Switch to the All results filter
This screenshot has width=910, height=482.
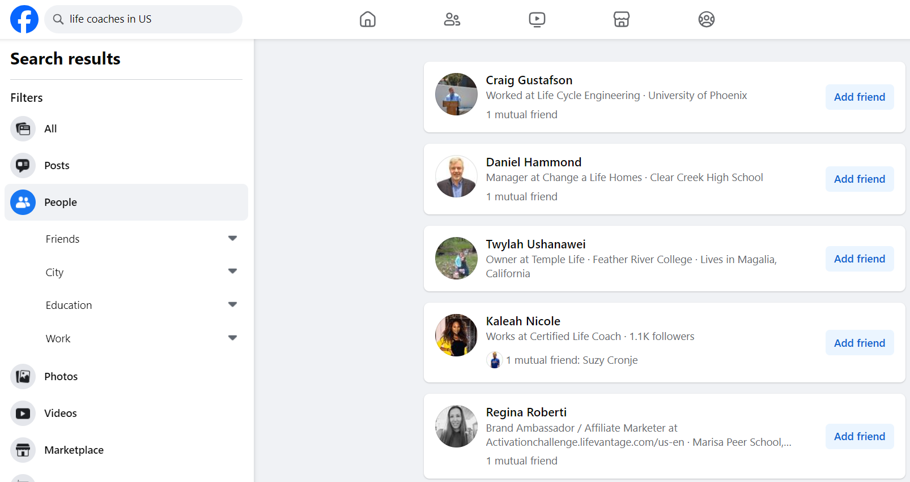coord(50,129)
